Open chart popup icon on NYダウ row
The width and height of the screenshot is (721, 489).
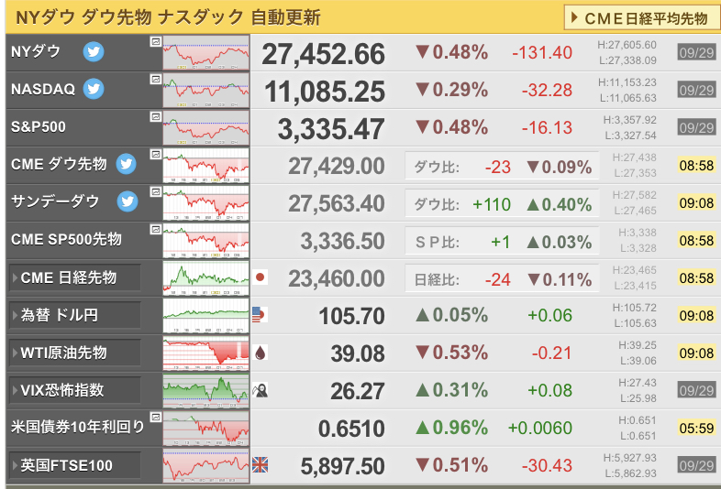coord(155,42)
